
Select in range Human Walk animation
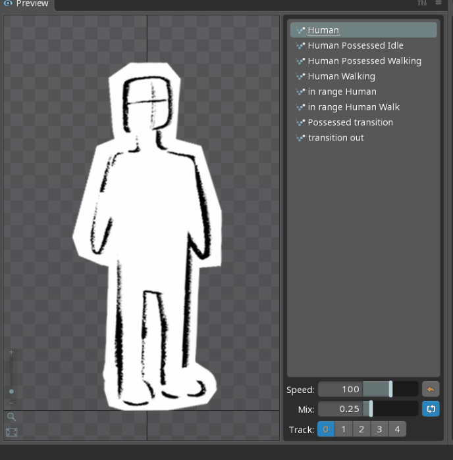pyautogui.click(x=363, y=106)
